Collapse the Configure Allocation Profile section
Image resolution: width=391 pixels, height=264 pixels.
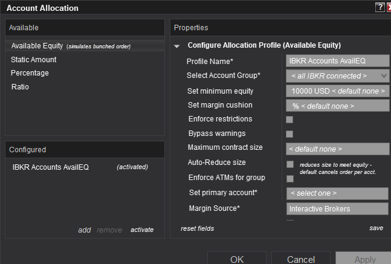pyautogui.click(x=177, y=45)
